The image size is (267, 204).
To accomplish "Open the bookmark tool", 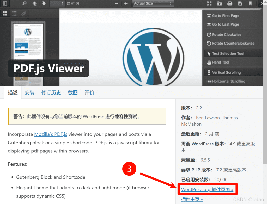I will click(x=250, y=4).
